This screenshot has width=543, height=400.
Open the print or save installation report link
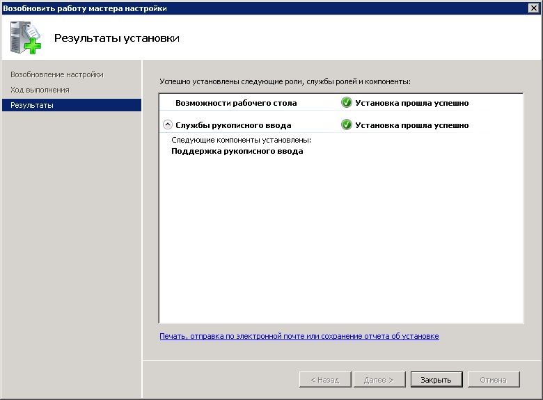point(299,336)
